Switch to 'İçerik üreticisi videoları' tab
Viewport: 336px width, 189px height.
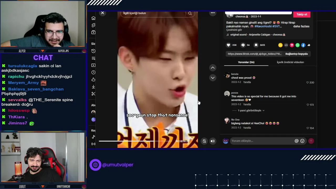tap(290, 62)
